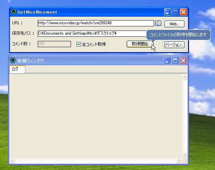Click into the URL input field

click(x=96, y=23)
